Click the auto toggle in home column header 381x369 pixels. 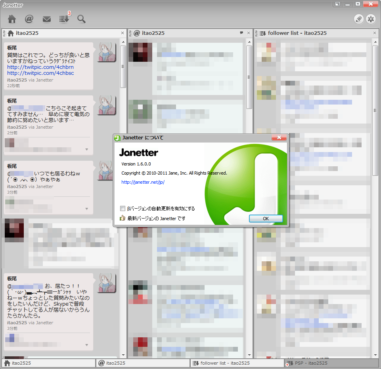tap(4, 33)
